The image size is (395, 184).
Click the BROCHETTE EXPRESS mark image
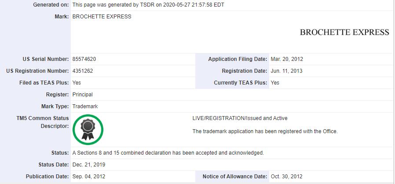pyautogui.click(x=344, y=32)
